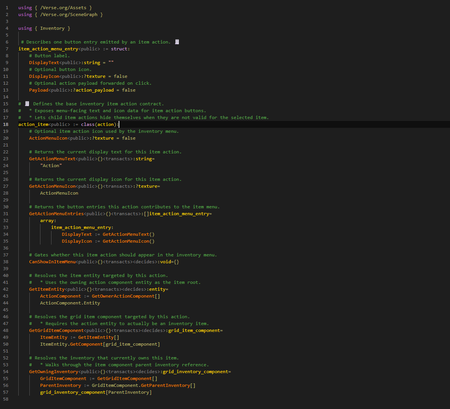This screenshot has width=450, height=409.
Task: Click the '/Verse.org/Assets' module path
Action: click(63, 8)
